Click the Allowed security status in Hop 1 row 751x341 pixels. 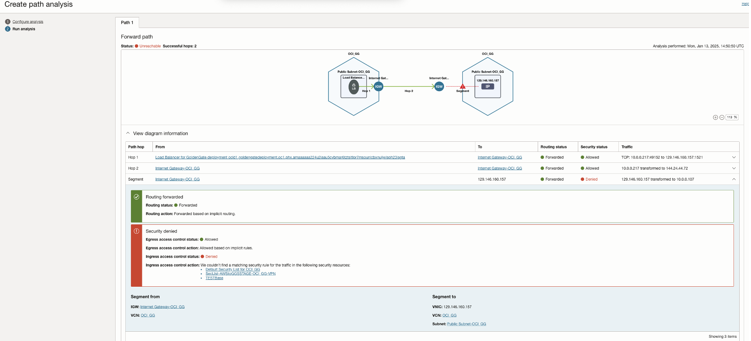pos(592,158)
